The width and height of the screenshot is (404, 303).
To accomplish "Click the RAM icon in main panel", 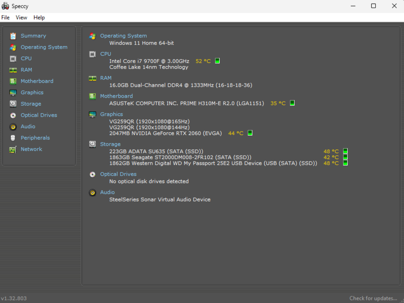I will click(x=93, y=78).
